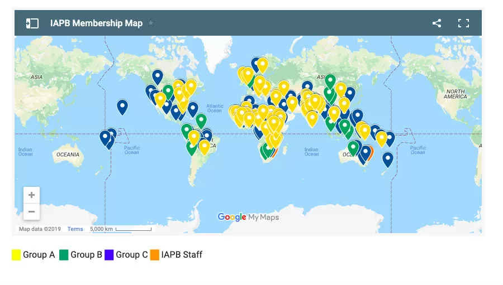Zoom out with the minus button
This screenshot has height=285, width=503.
point(31,212)
